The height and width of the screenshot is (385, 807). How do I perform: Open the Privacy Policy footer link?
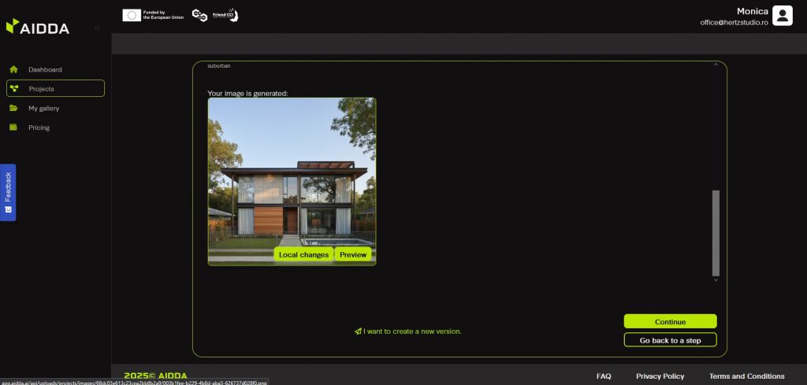(660, 376)
